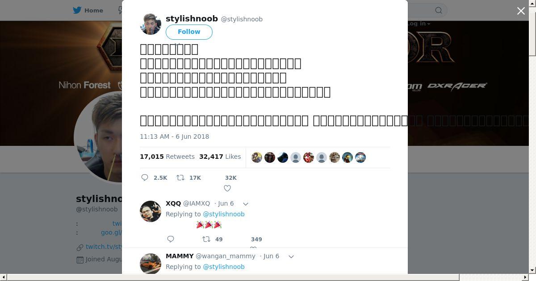View the 32,417 Likes list
Screen dimensions: 536x281
coord(220,157)
